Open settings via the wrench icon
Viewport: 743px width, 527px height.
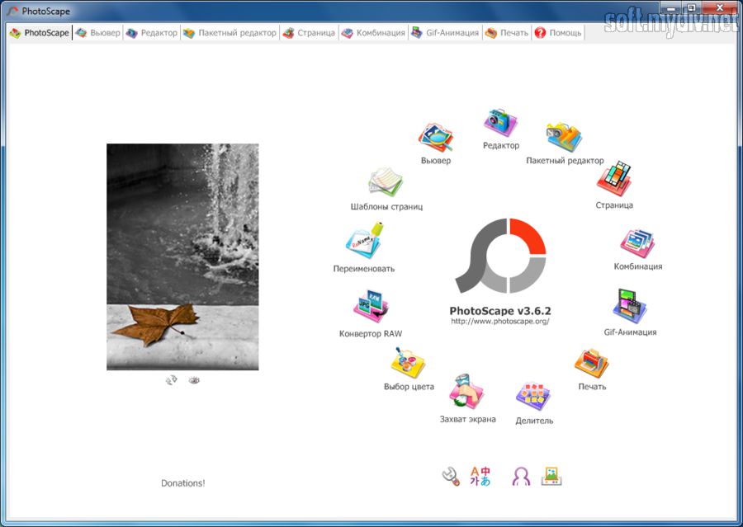pyautogui.click(x=451, y=477)
